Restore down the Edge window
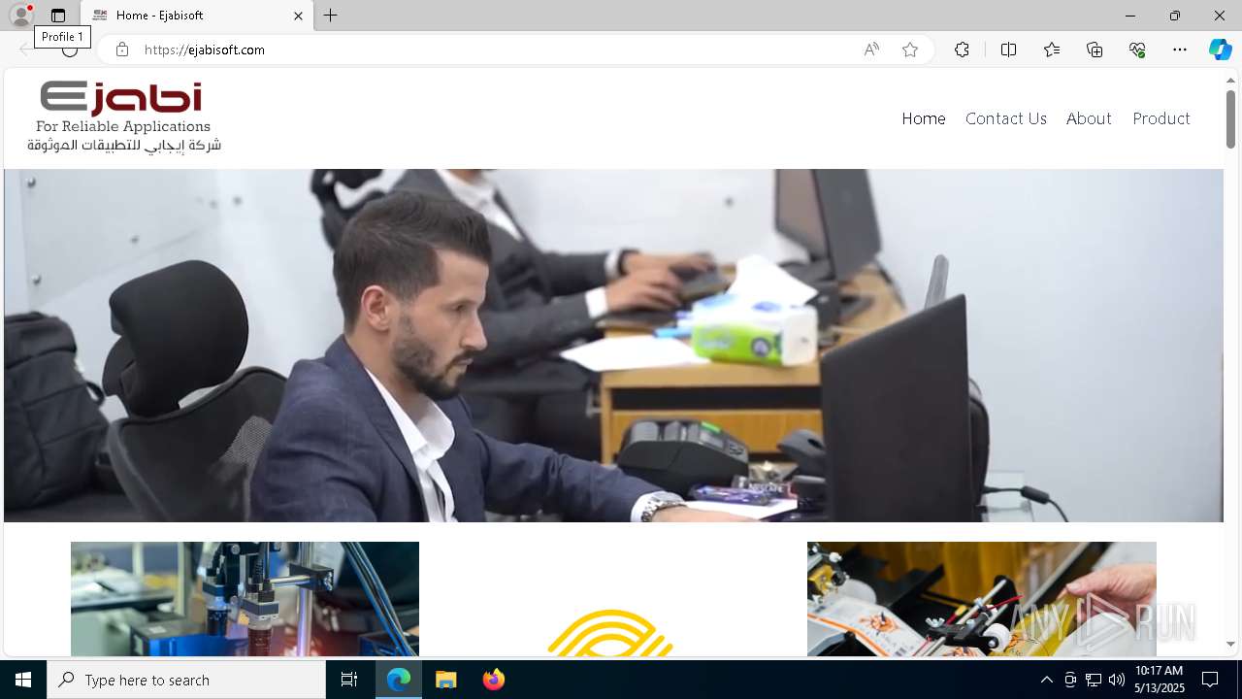Viewport: 1242px width, 699px height. 1175,16
